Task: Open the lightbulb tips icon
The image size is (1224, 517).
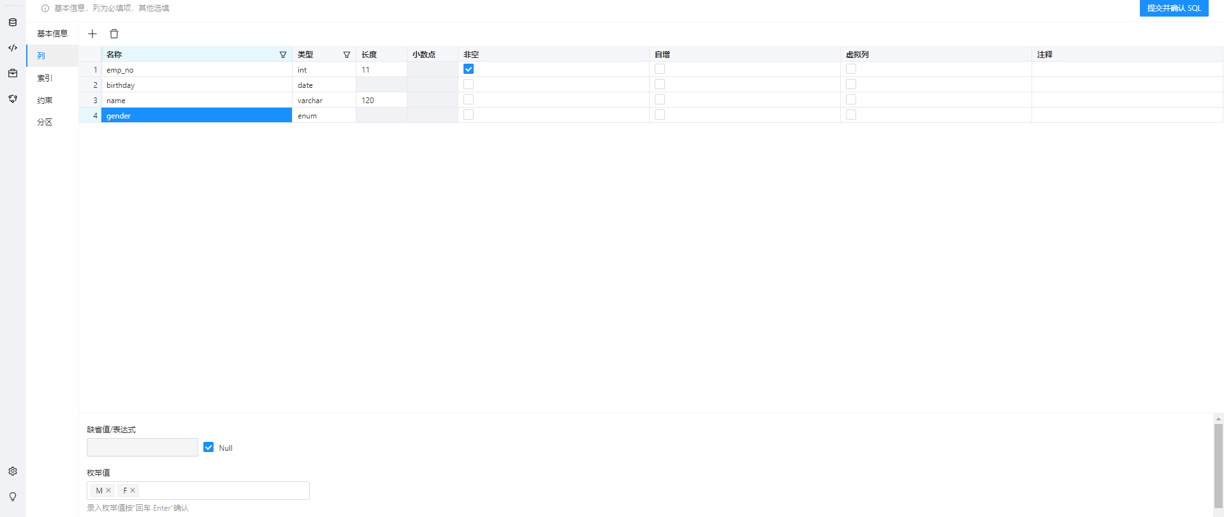Action: pos(13,497)
